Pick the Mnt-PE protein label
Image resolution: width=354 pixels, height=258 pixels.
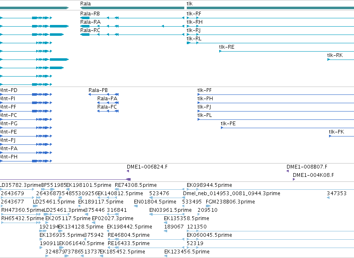[x=8, y=132]
